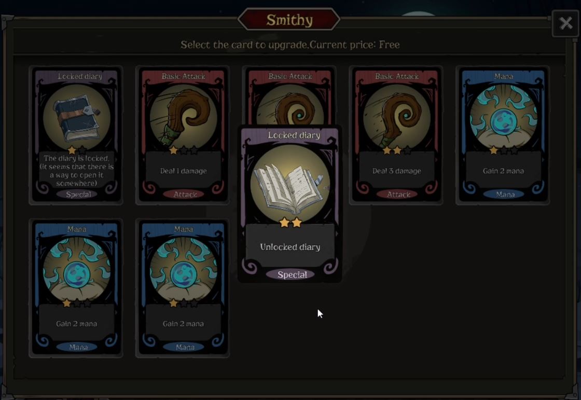Choose the Basic Attack card dealing 3 damage
Viewport: 581px width, 400px height.
(x=396, y=135)
